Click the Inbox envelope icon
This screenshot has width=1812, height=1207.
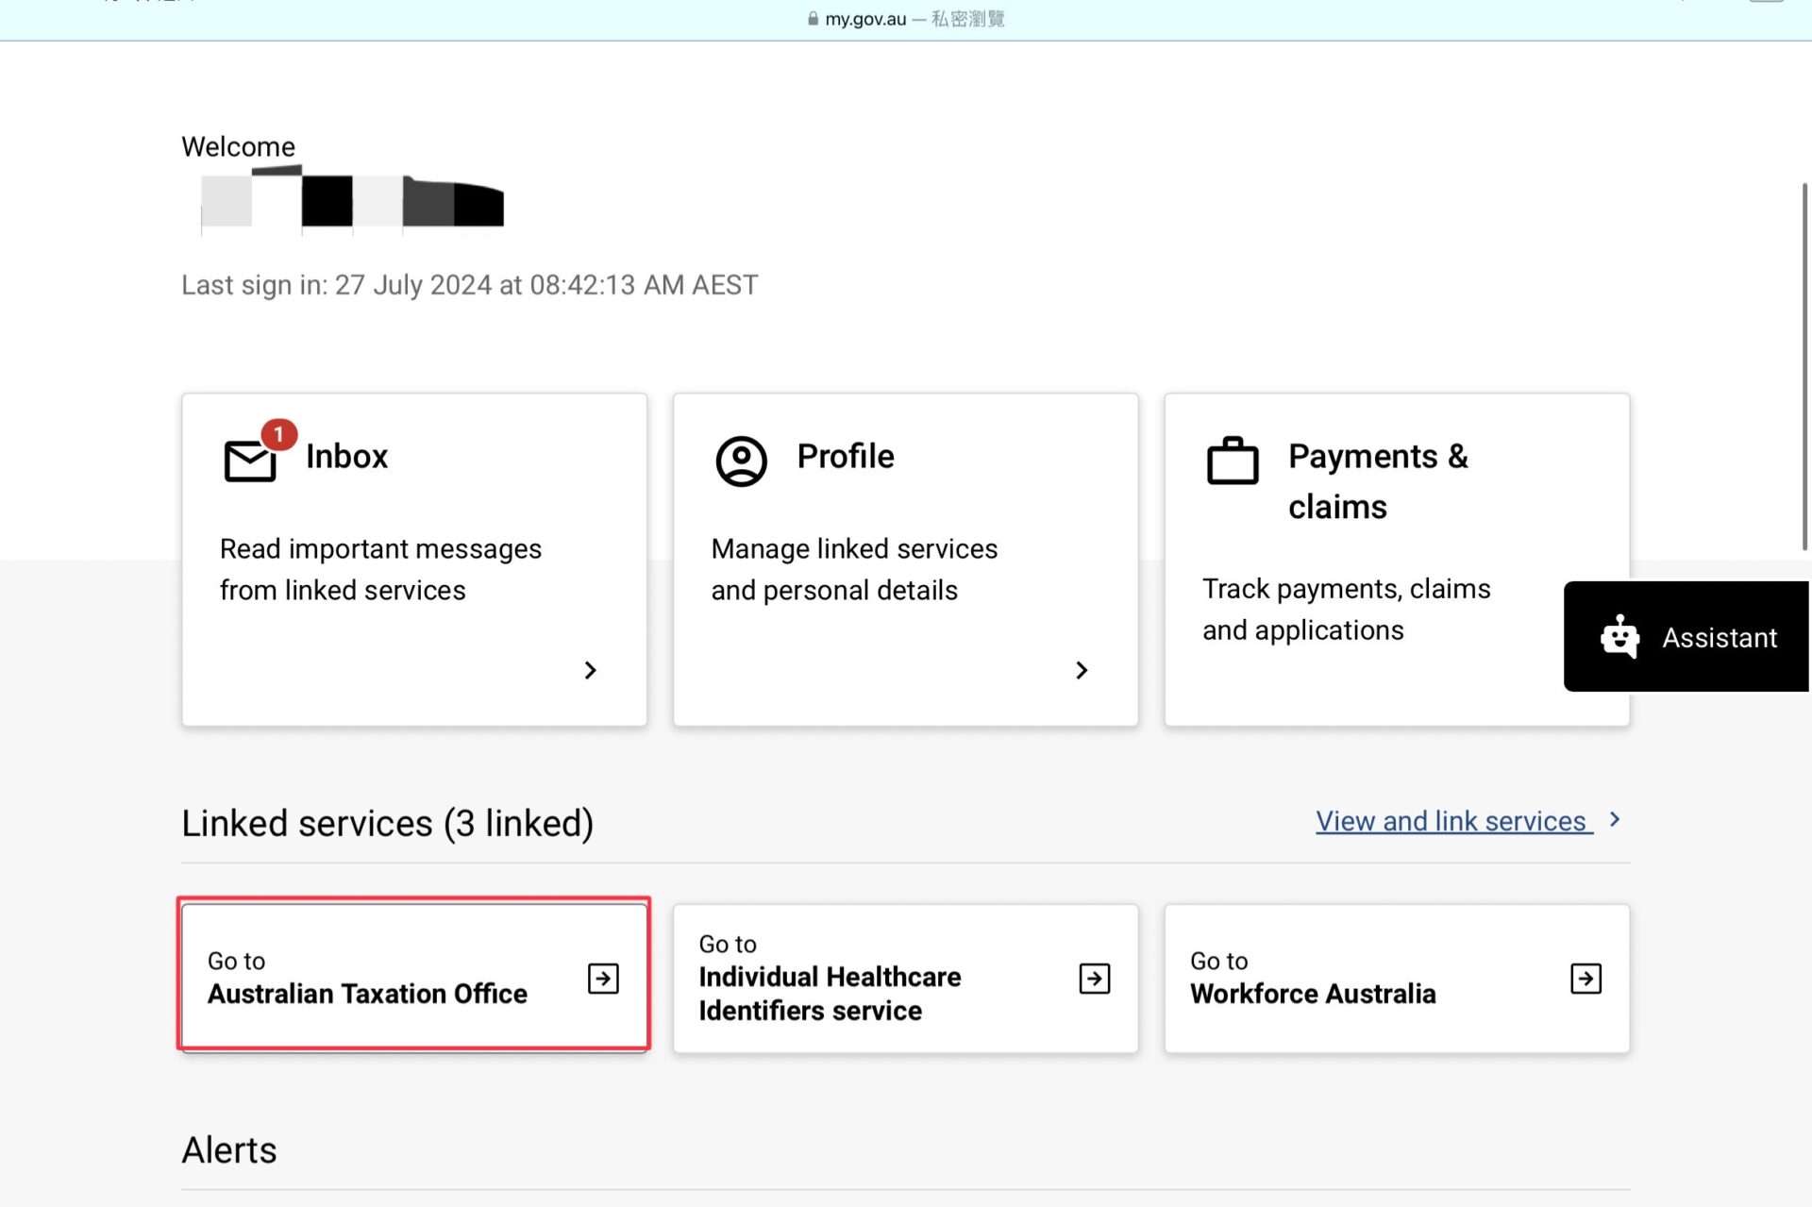point(249,461)
